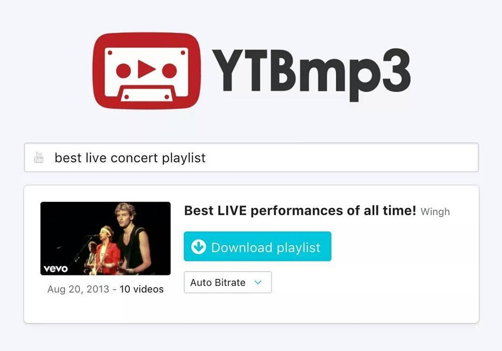
Task: Click the 'Aug 20, 2013' date text
Action: (x=78, y=289)
